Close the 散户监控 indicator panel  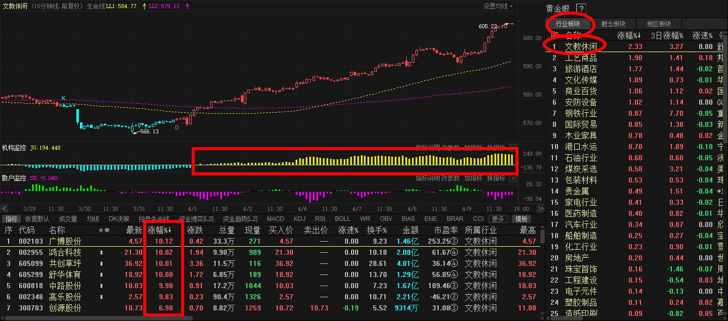coord(513,178)
